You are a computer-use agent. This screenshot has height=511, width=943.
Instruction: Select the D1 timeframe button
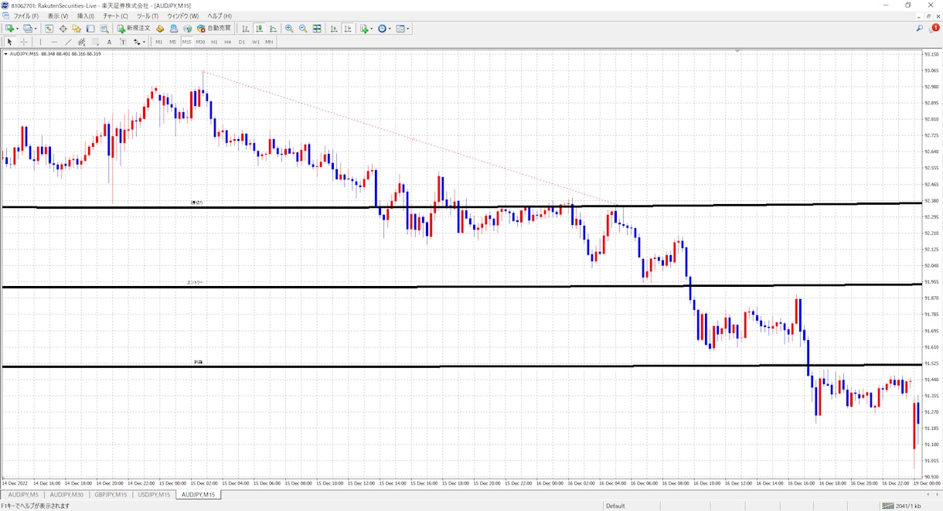pos(241,42)
